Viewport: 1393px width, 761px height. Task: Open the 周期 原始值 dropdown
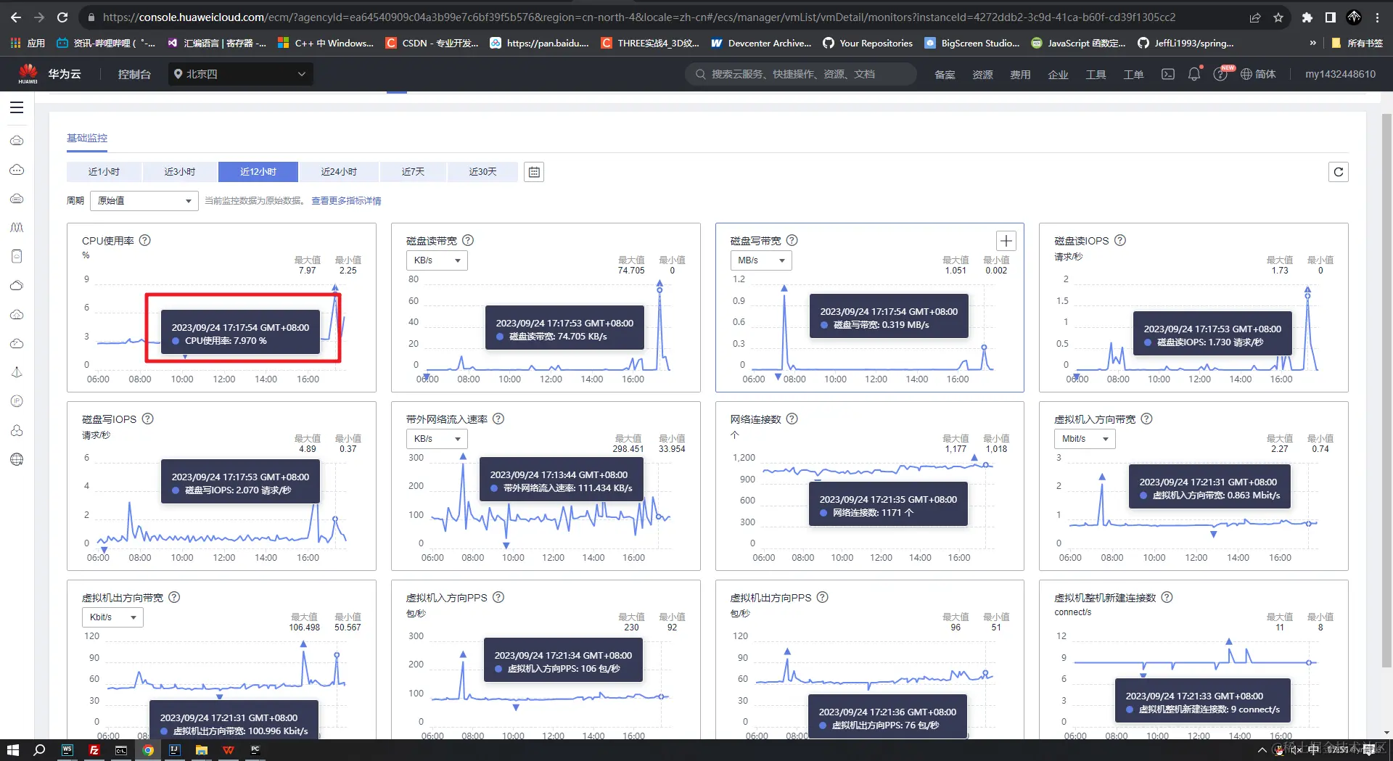click(x=144, y=201)
